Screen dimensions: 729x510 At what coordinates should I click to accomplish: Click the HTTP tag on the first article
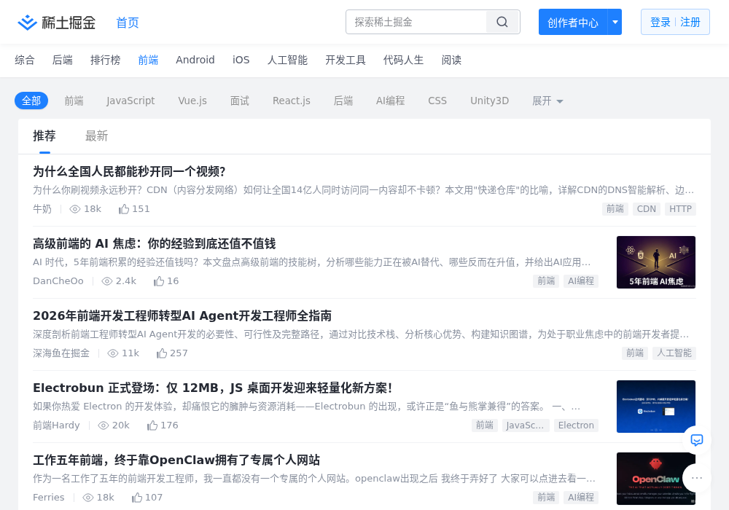[680, 209]
